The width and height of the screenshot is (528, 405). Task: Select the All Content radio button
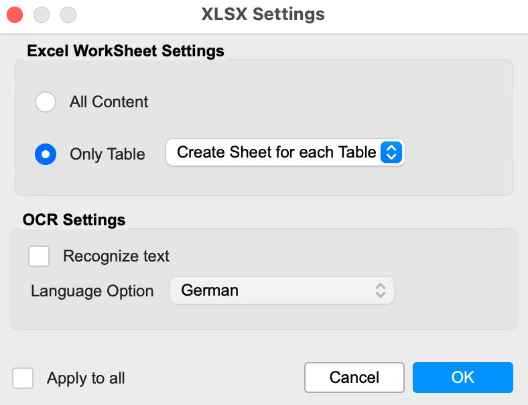(46, 102)
